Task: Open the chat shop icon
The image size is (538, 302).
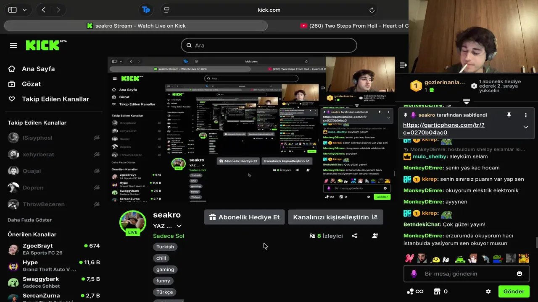Action: (x=437, y=292)
